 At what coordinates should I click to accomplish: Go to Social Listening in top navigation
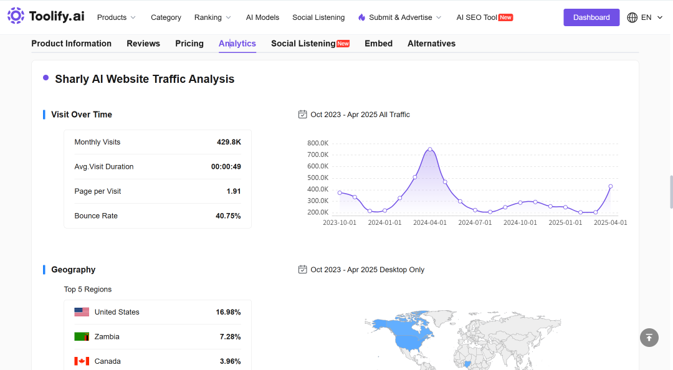318,17
